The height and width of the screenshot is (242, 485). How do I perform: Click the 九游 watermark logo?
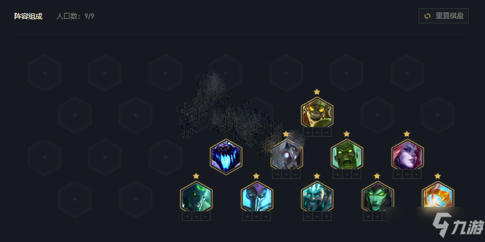pyautogui.click(x=457, y=225)
